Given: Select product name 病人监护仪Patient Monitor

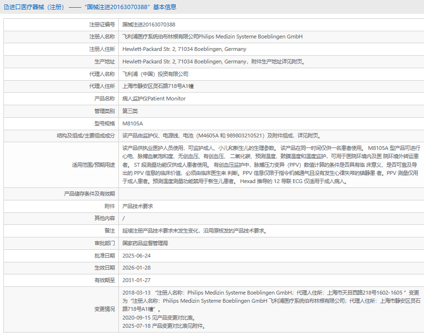Looking at the screenshot, I should click(x=154, y=99).
